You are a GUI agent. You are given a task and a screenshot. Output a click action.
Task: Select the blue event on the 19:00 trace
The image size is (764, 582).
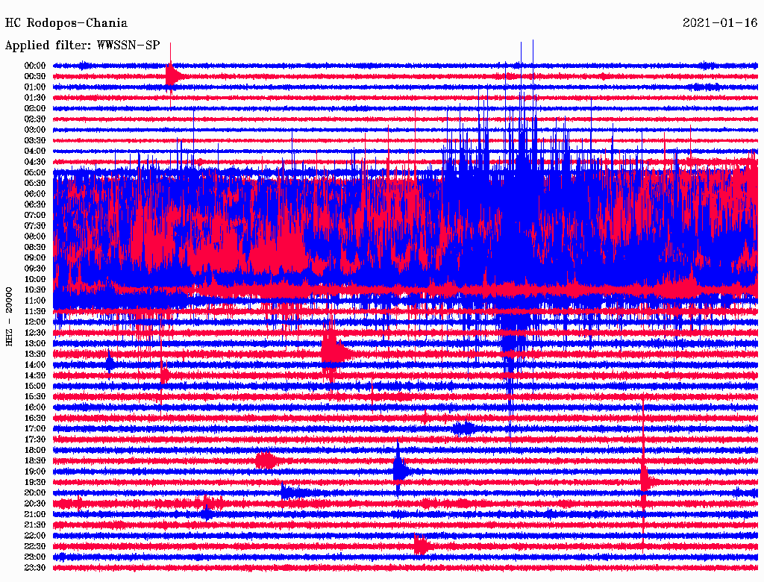(401, 471)
